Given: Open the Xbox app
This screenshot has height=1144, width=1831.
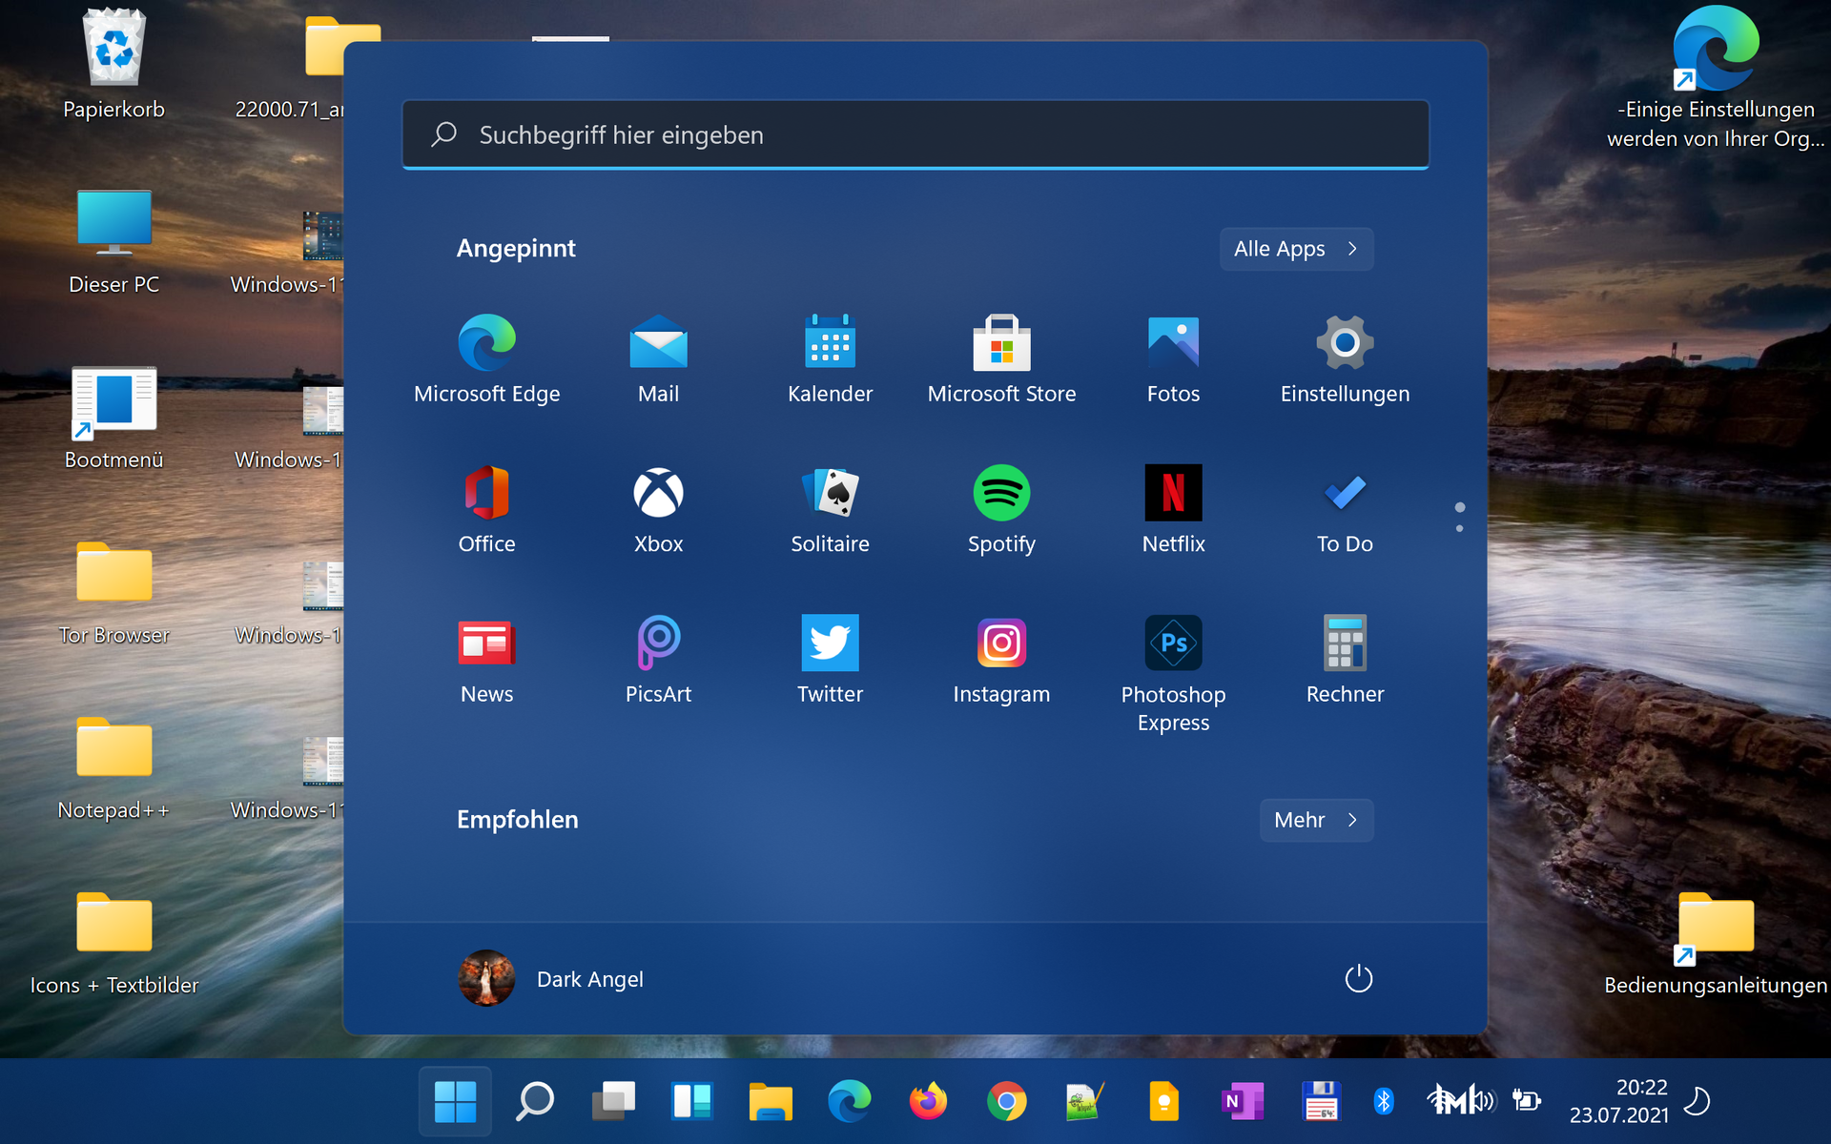Looking at the screenshot, I should 658,510.
